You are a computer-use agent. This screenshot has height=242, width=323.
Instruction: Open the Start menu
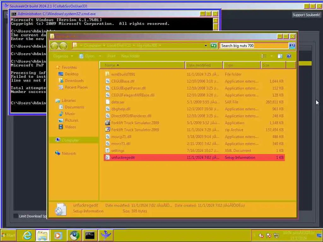click(9, 235)
